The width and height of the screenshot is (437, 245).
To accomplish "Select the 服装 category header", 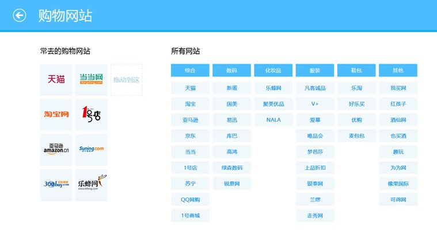I will point(315,70).
